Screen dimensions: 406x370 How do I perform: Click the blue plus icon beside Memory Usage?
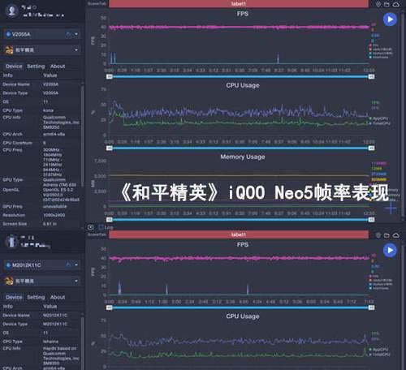point(391,209)
